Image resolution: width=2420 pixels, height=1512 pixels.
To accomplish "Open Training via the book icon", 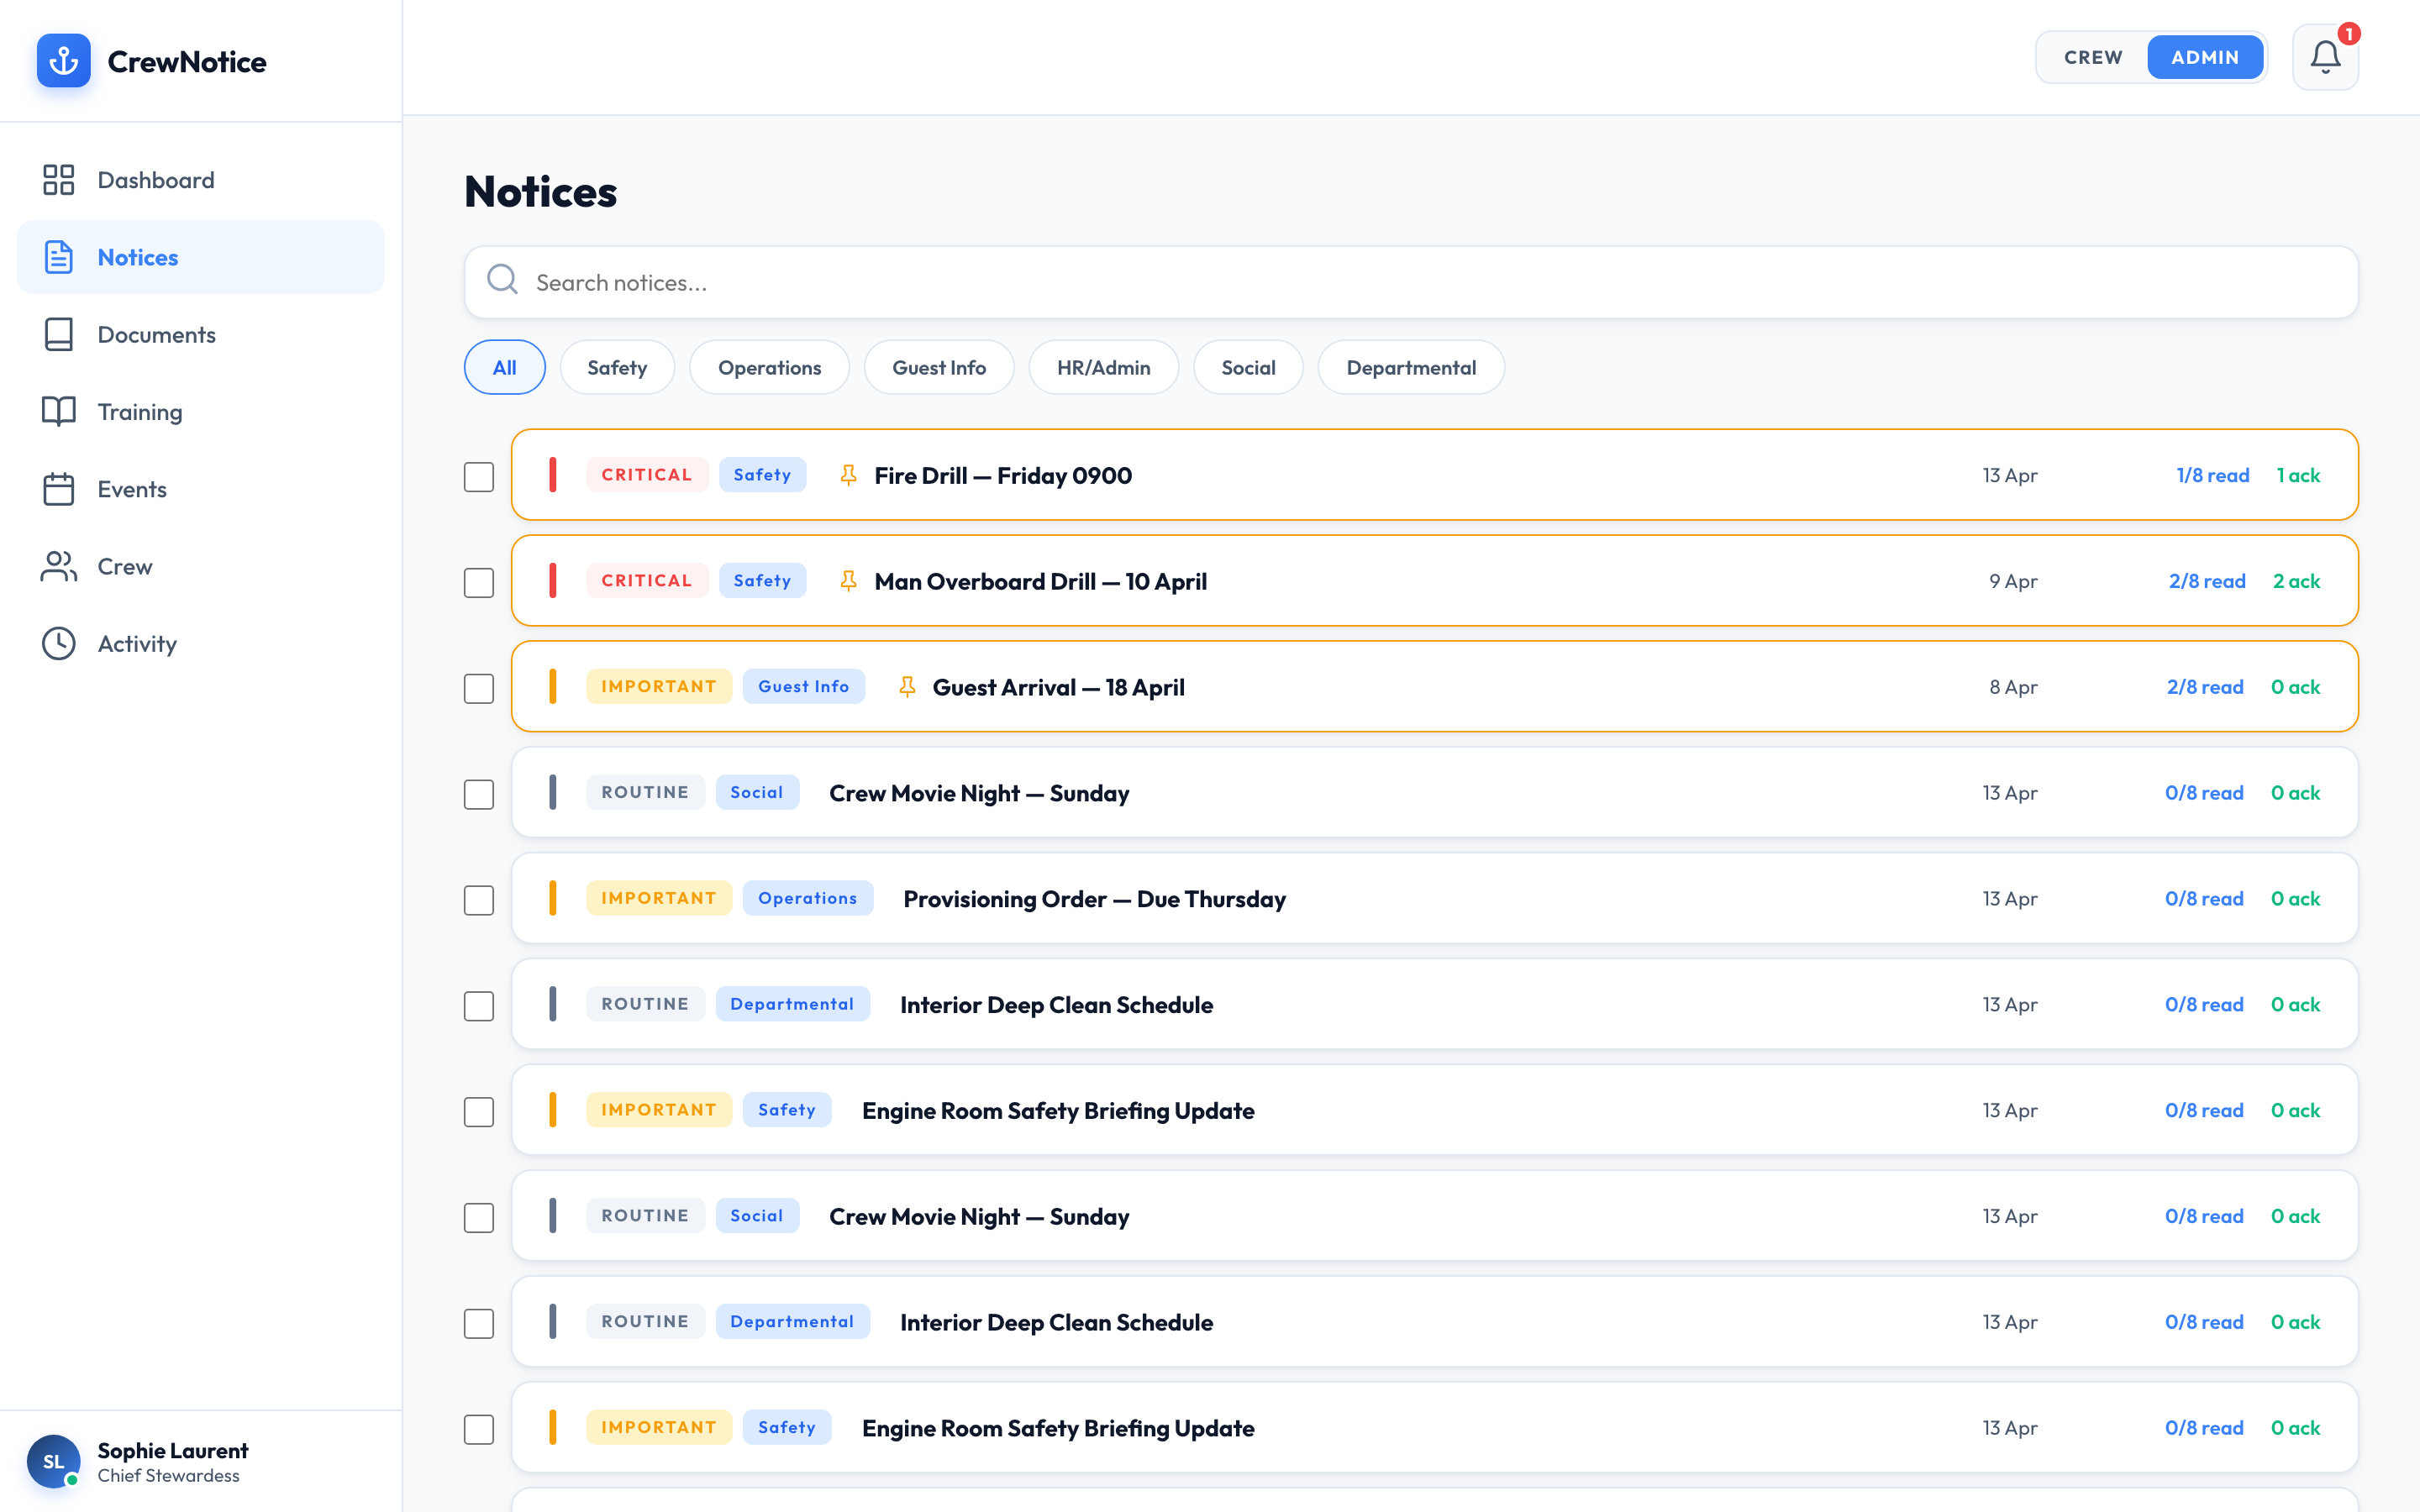I will point(59,412).
